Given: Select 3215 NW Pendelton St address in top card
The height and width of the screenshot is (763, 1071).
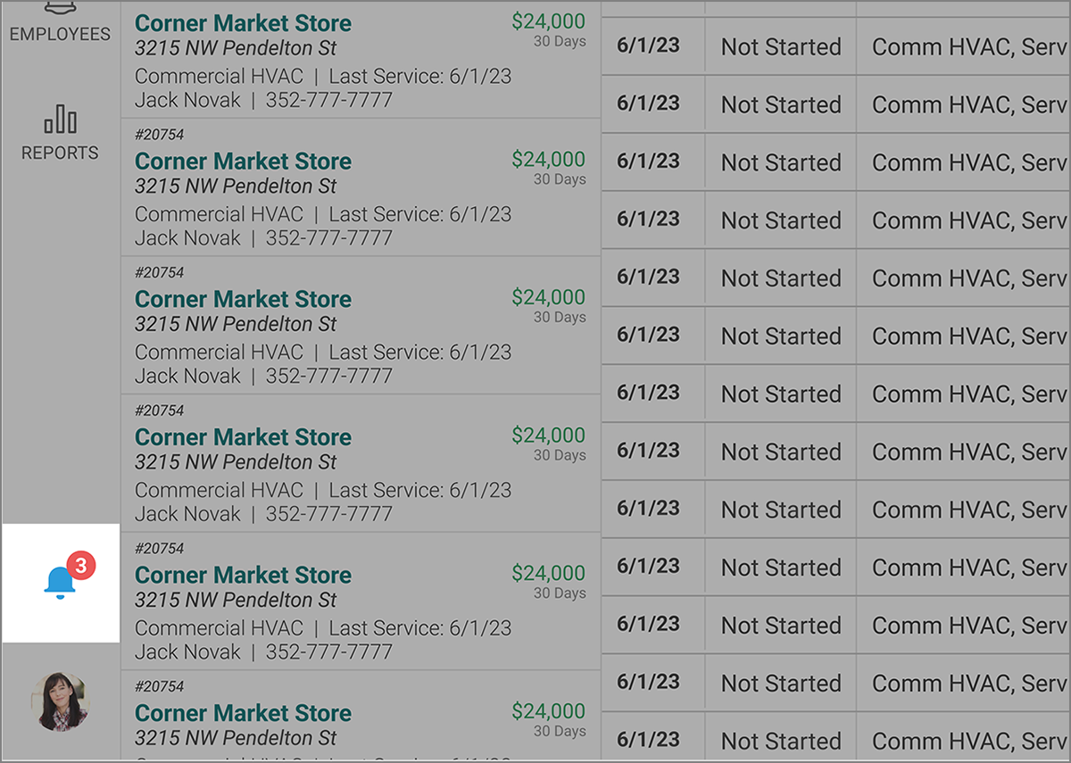Looking at the screenshot, I should [x=236, y=48].
